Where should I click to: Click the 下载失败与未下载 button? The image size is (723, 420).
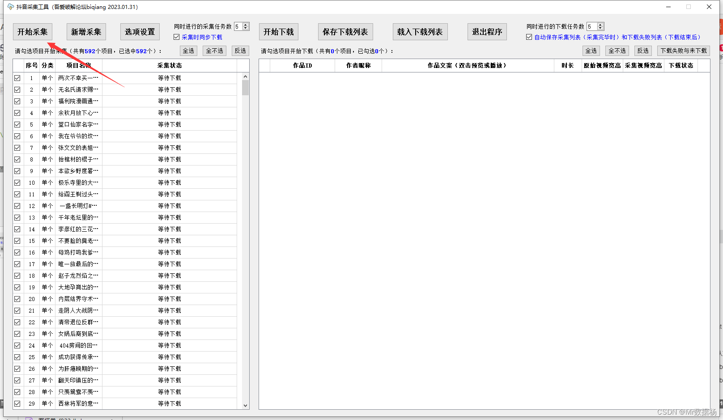[x=684, y=51]
